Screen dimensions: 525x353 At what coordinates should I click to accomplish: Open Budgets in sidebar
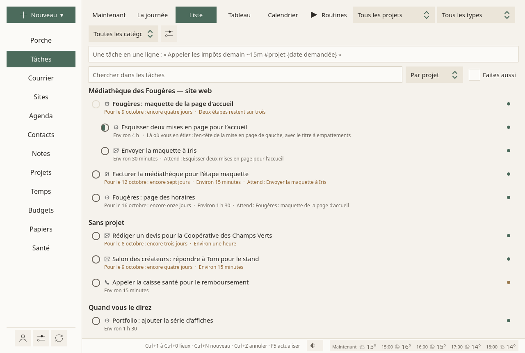click(x=41, y=210)
